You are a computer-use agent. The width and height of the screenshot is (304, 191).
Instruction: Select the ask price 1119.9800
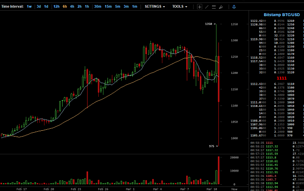click(x=258, y=39)
